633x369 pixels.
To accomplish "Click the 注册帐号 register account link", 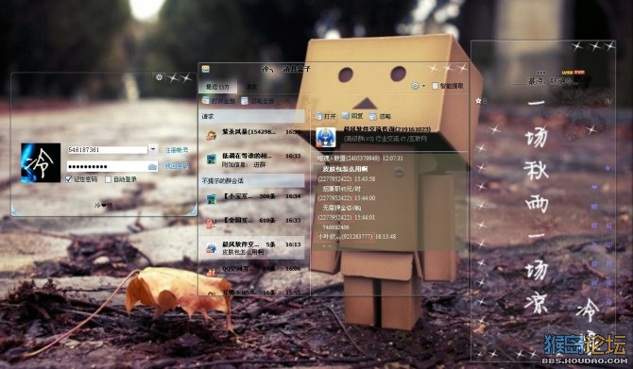I will pos(177,150).
